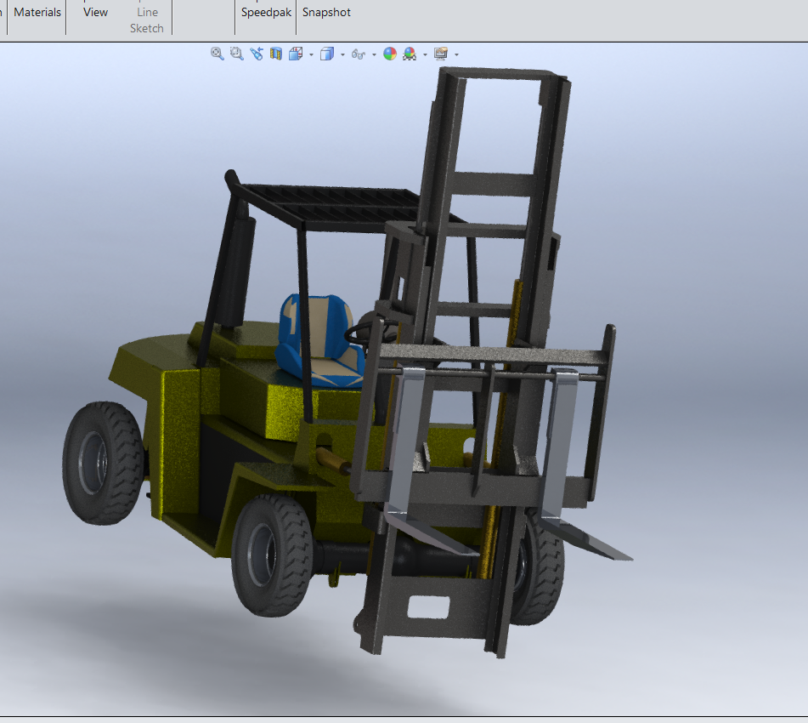The height and width of the screenshot is (723, 808).
Task: Select the forklift's rear left tire
Action: [102, 463]
